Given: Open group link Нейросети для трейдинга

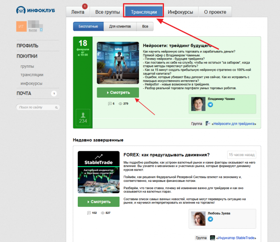Looking at the screenshot, I should click(x=234, y=124).
